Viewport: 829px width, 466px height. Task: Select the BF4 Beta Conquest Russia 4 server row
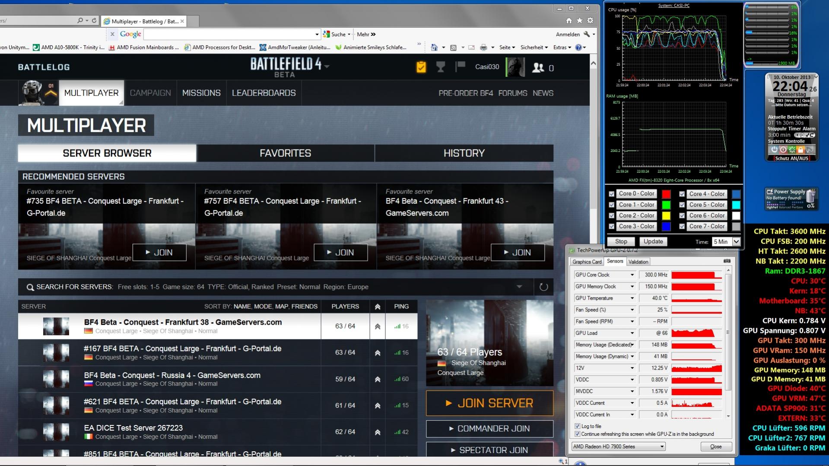click(218, 379)
